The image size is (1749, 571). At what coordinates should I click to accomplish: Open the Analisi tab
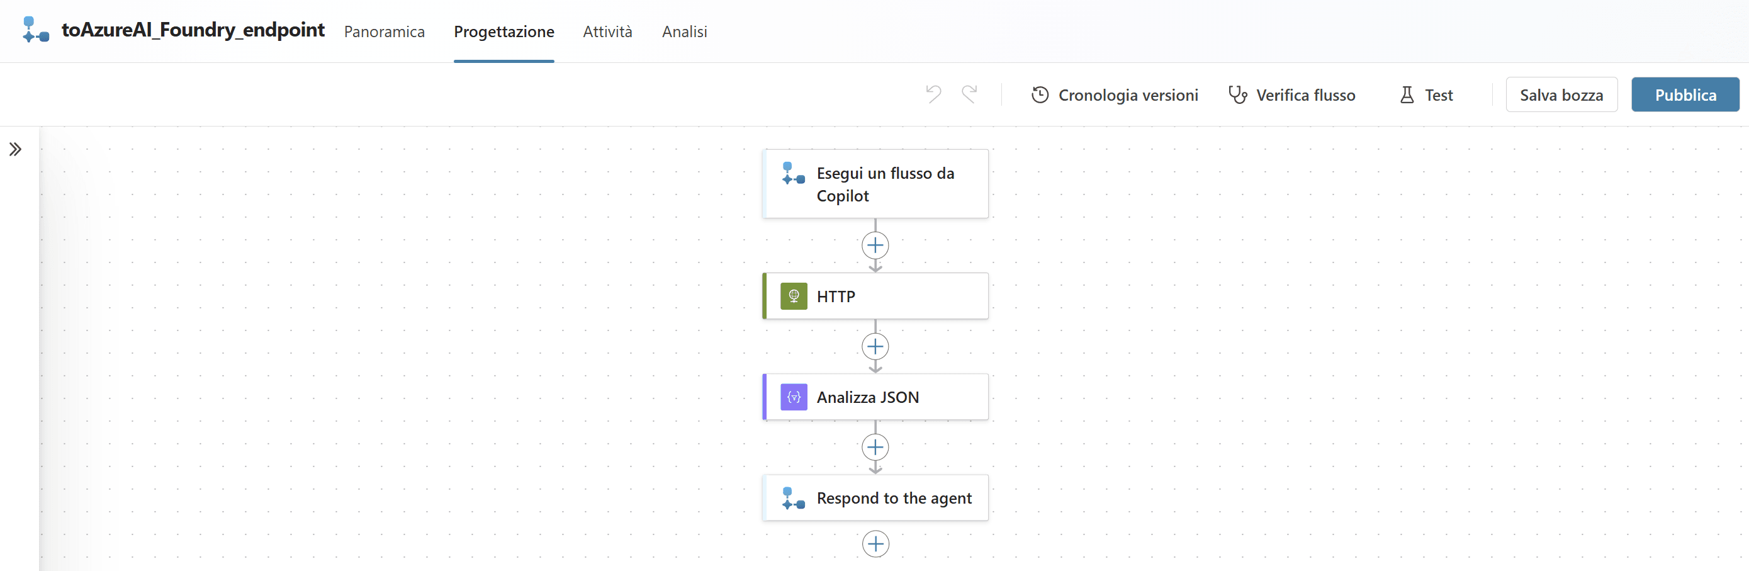click(684, 31)
